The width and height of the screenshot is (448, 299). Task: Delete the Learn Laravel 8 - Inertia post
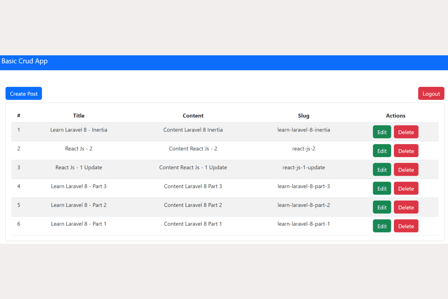(406, 132)
